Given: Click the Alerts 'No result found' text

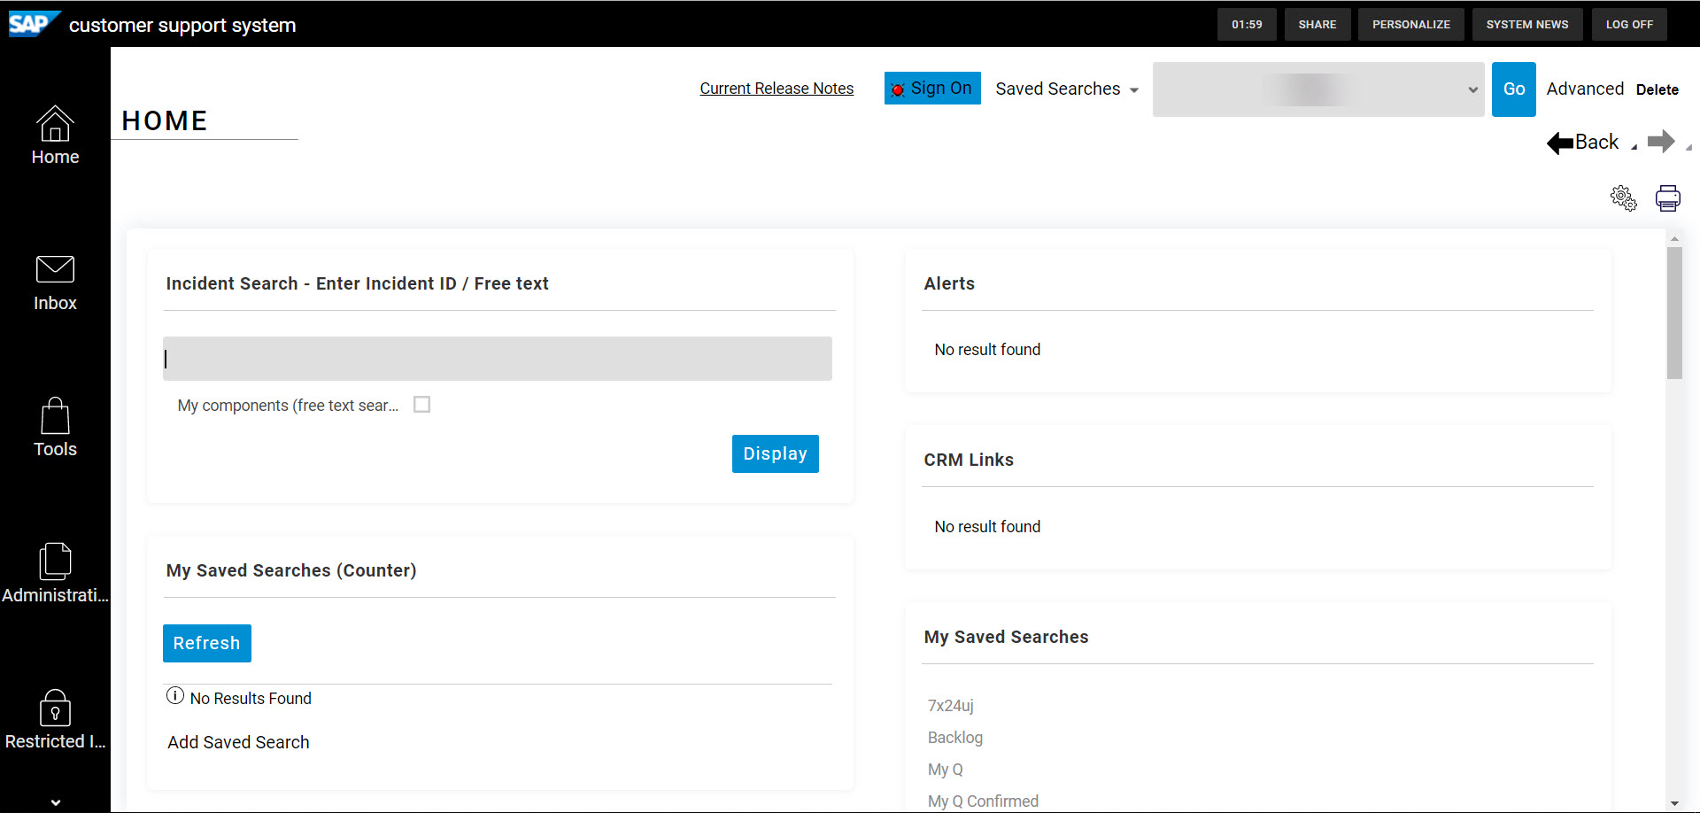Looking at the screenshot, I should coord(987,350).
